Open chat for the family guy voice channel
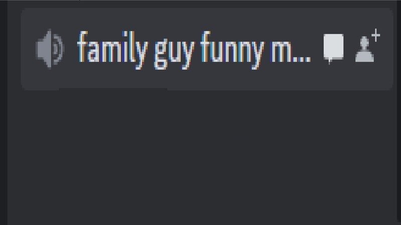The height and width of the screenshot is (225, 401). pos(333,49)
